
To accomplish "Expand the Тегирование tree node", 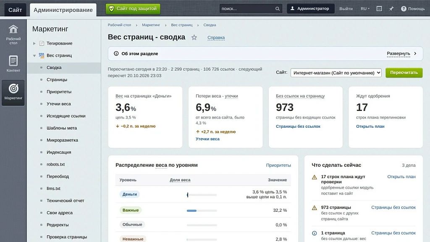I will tap(34, 43).
